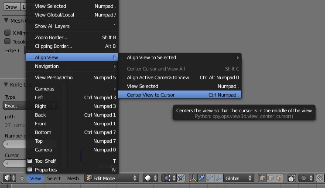Enable the translate manipulator arrow

pos(202,178)
